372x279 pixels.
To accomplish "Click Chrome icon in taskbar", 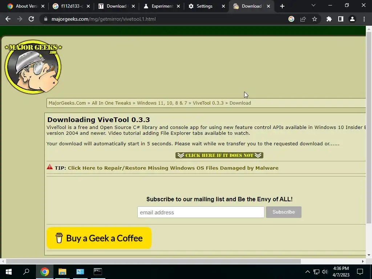I will (44, 272).
